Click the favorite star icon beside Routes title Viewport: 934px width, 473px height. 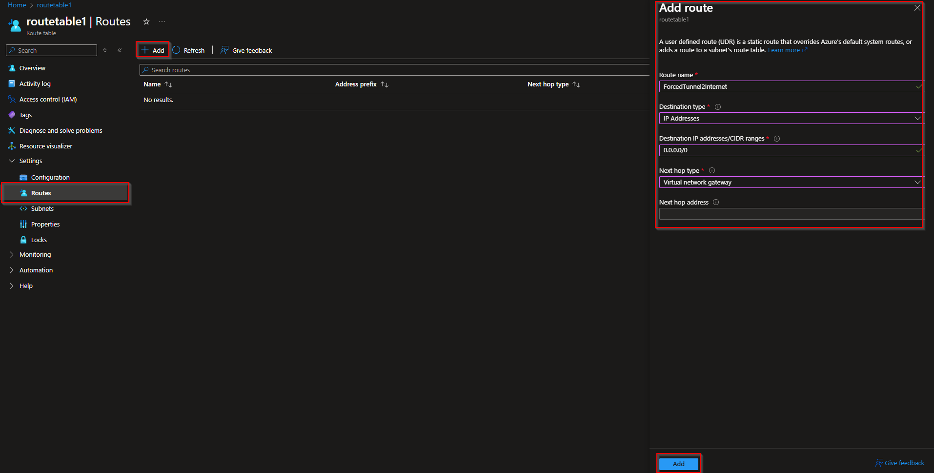coord(146,21)
